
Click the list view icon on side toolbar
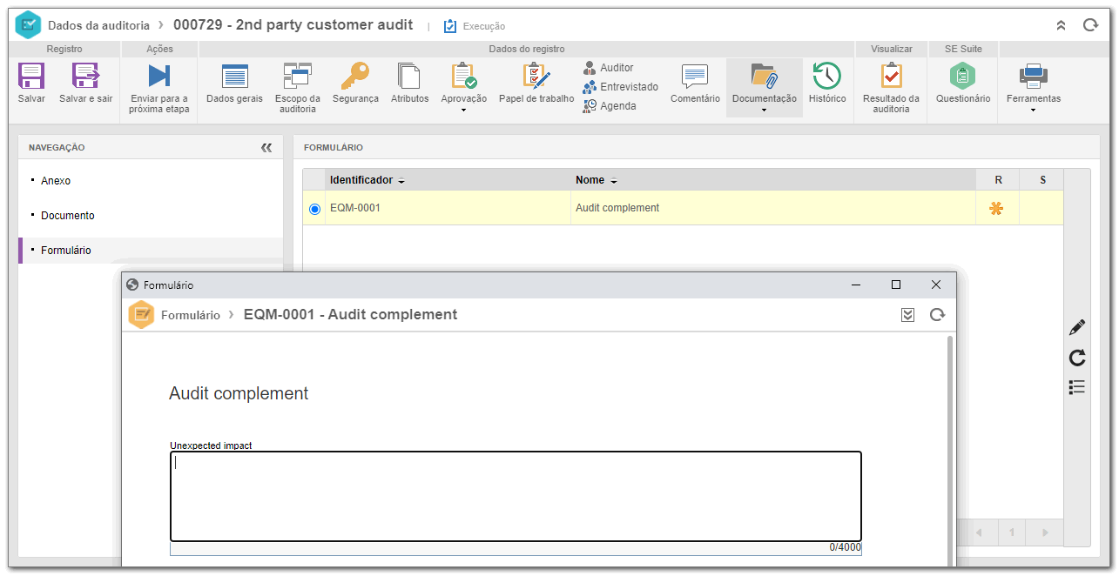[x=1077, y=387]
